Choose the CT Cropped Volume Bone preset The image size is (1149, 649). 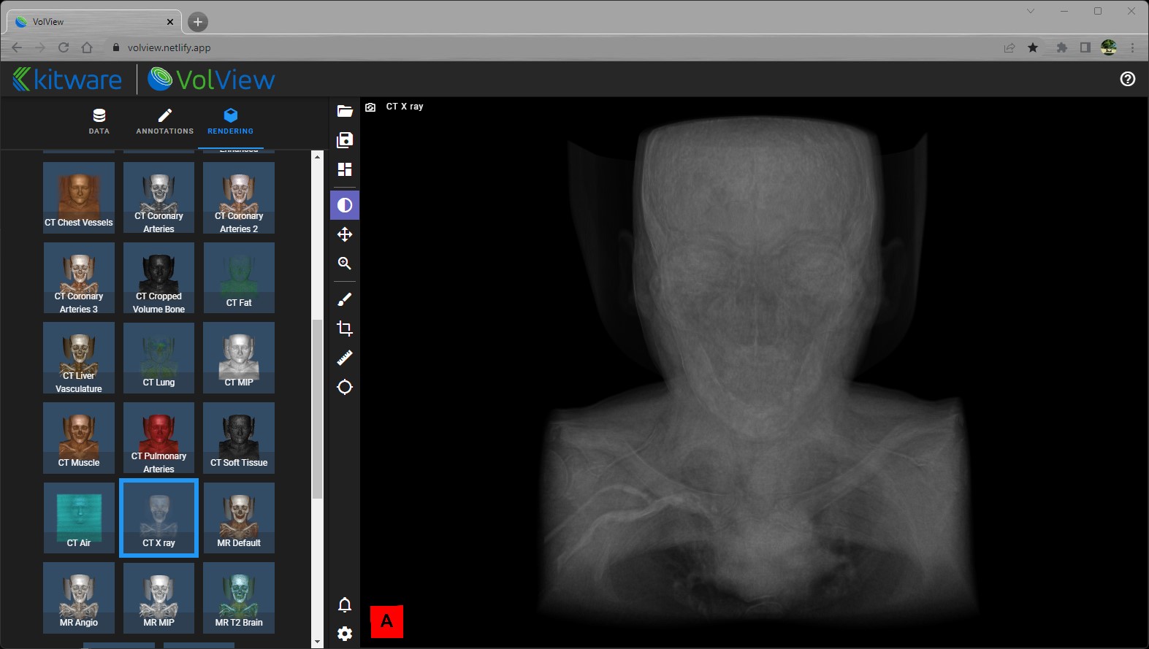(x=159, y=278)
